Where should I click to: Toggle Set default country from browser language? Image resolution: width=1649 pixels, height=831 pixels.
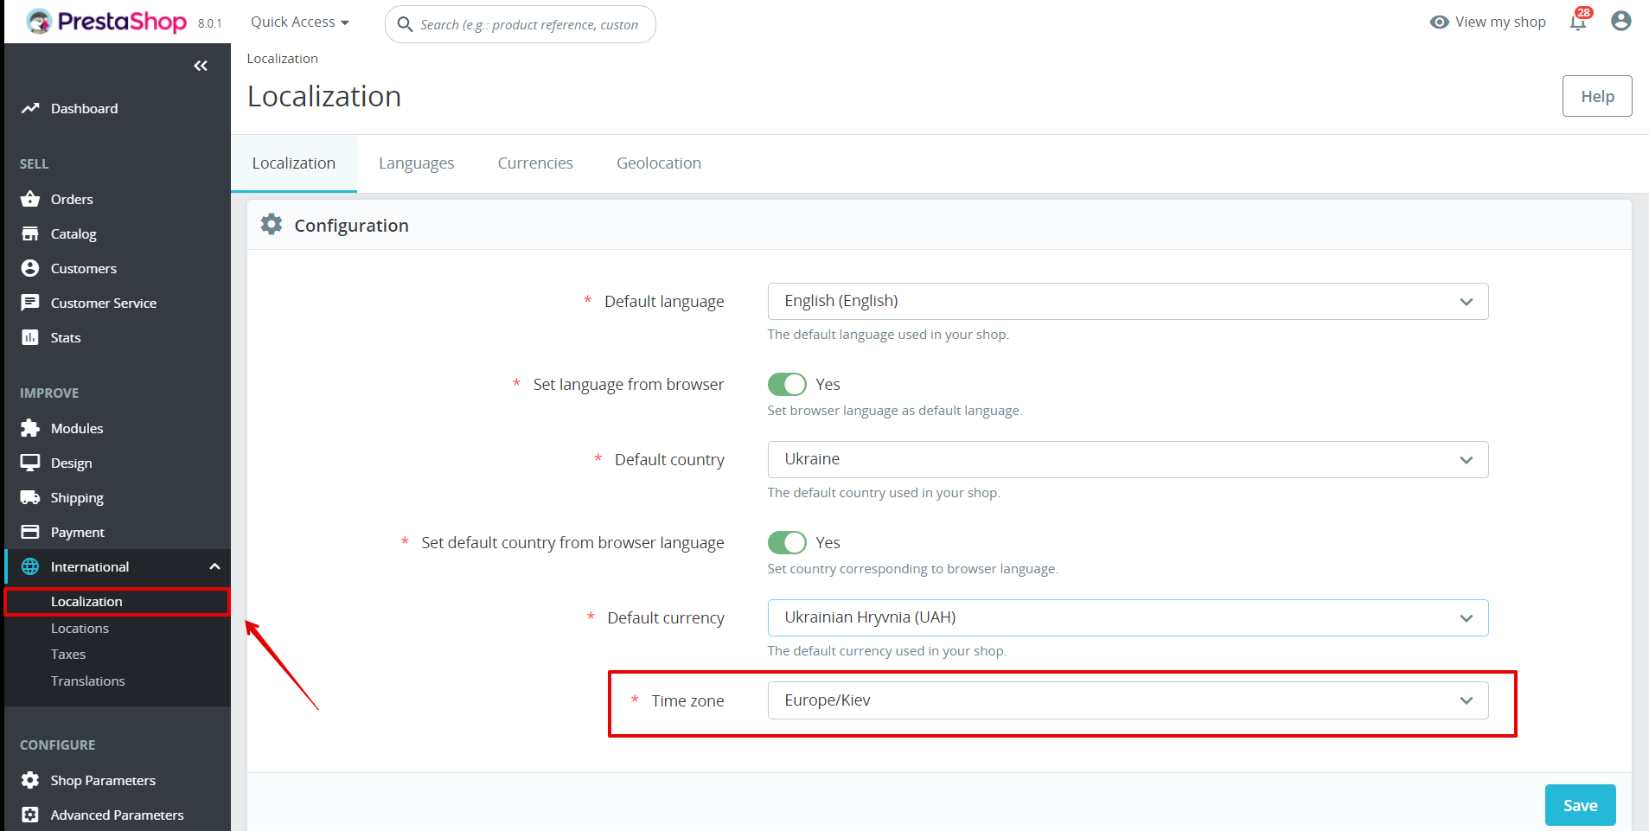click(x=787, y=542)
